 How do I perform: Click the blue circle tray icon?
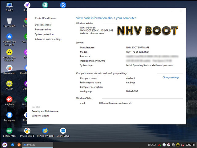tap(164, 145)
